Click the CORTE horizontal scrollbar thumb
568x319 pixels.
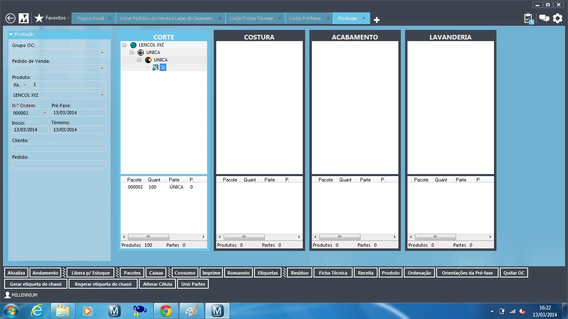(x=148, y=237)
